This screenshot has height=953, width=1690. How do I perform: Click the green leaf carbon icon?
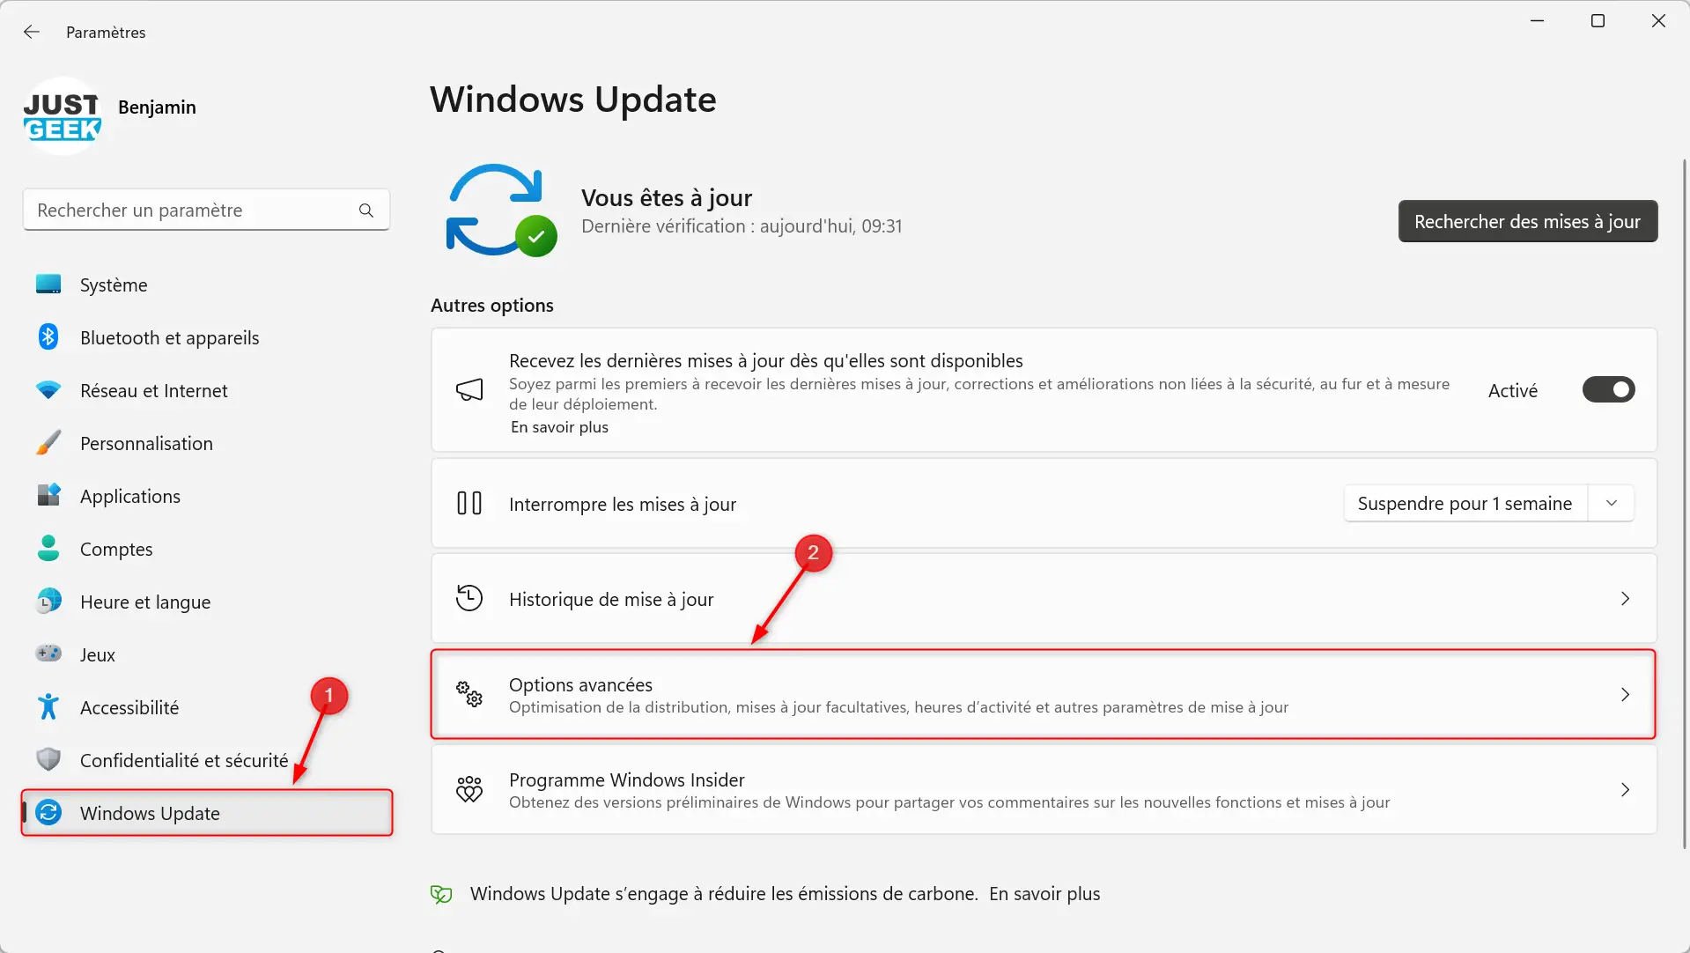point(441,894)
